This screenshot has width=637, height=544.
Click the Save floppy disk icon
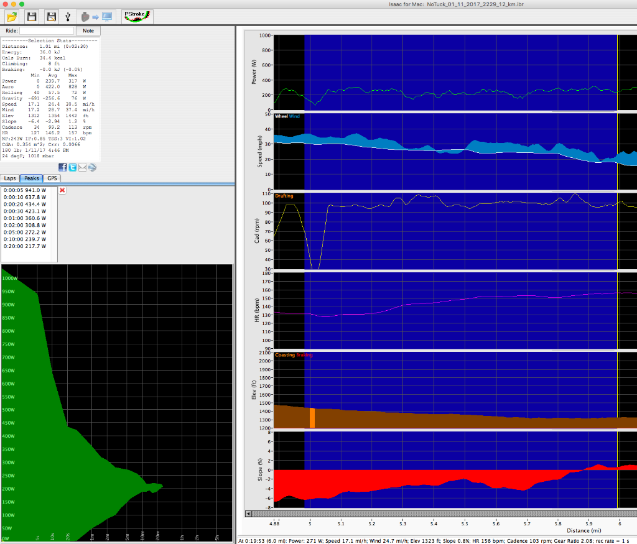pos(31,16)
